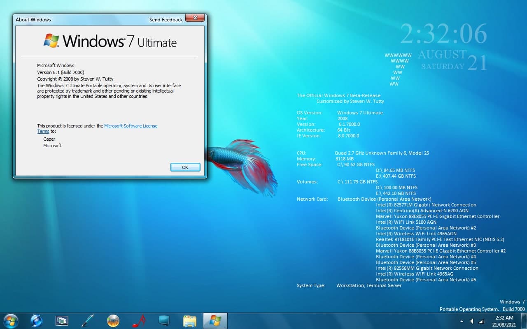Select the 'Version 6.1 (Build 7000)' text
Viewport: 527px width, 329px height.
[x=61, y=72]
